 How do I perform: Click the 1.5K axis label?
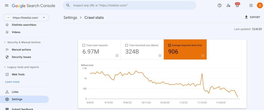tap(85, 68)
